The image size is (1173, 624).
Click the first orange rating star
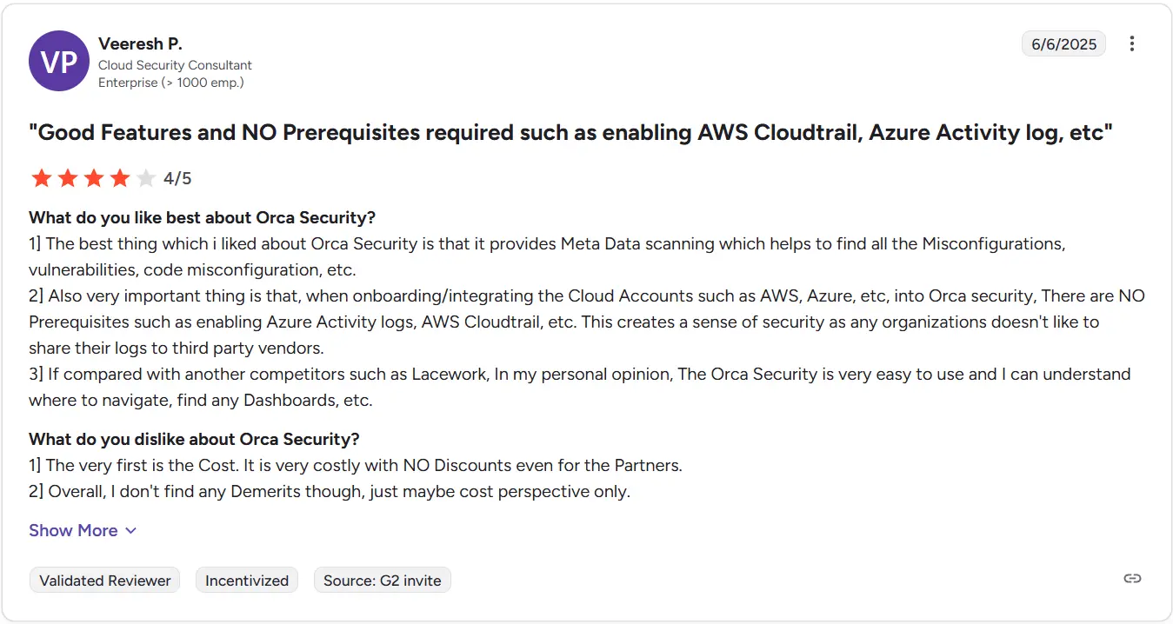pyautogui.click(x=41, y=179)
